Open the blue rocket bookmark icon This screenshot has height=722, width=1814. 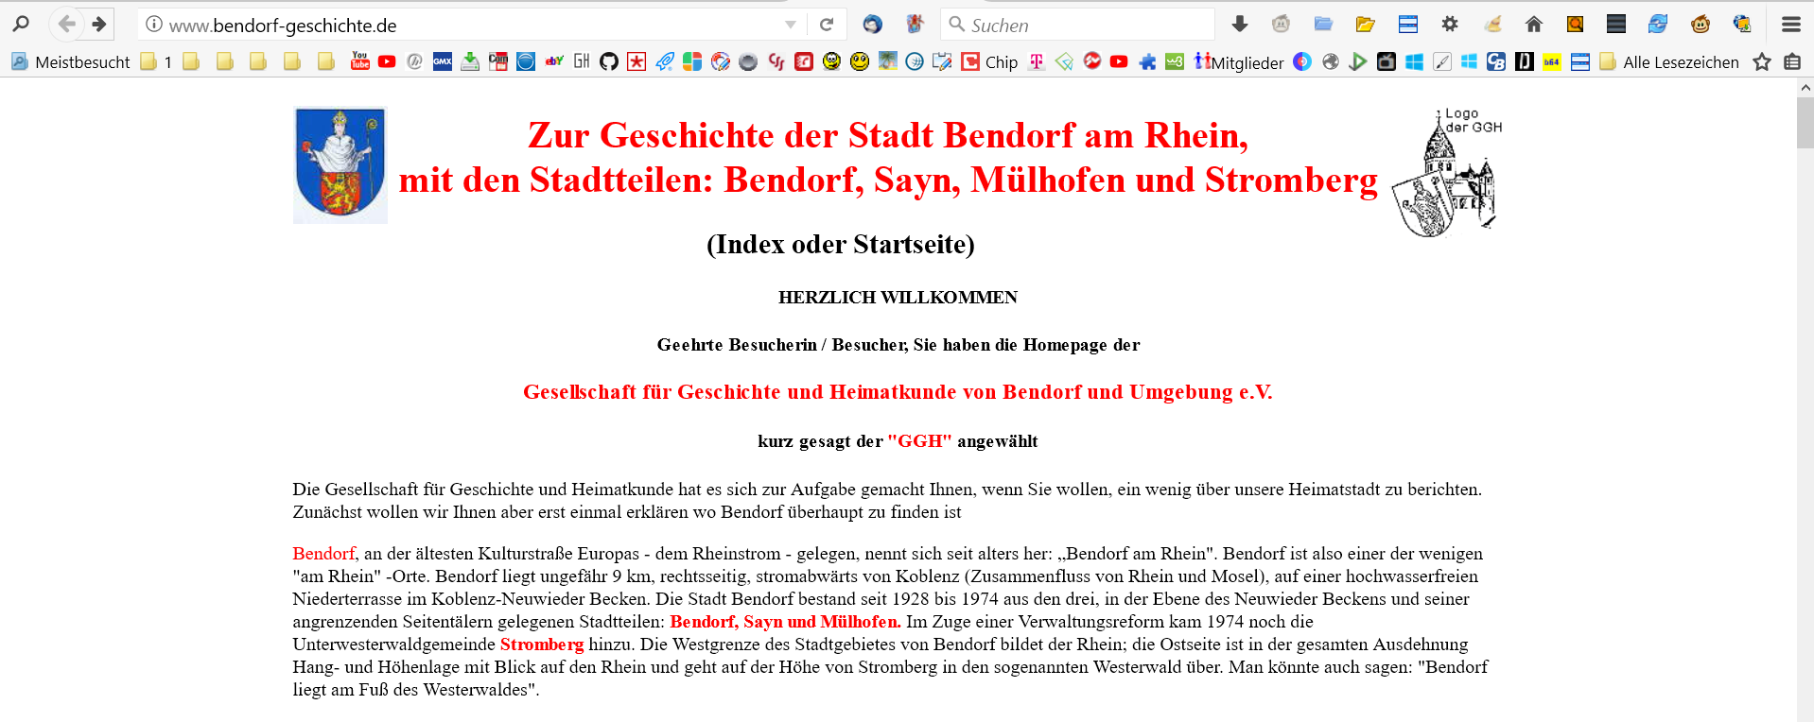(x=665, y=61)
